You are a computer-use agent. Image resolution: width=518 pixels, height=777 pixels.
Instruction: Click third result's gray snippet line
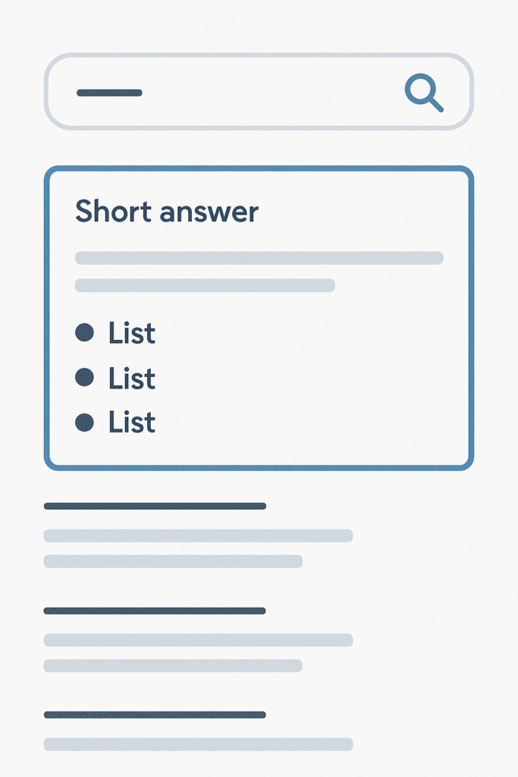tap(198, 744)
